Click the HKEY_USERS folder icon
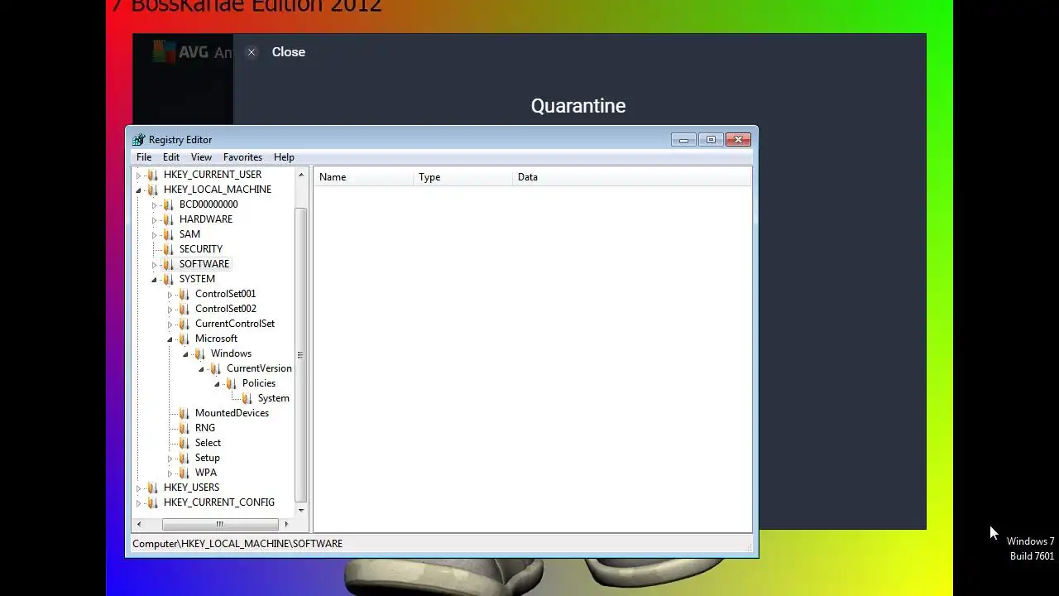Screen dimensions: 1059x596 [x=152, y=488]
